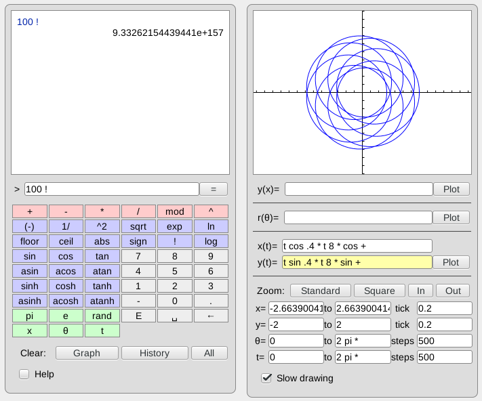Click the acos key
482x401 pixels.
coord(66,271)
